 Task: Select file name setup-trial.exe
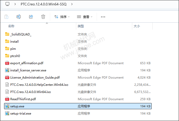21,114
